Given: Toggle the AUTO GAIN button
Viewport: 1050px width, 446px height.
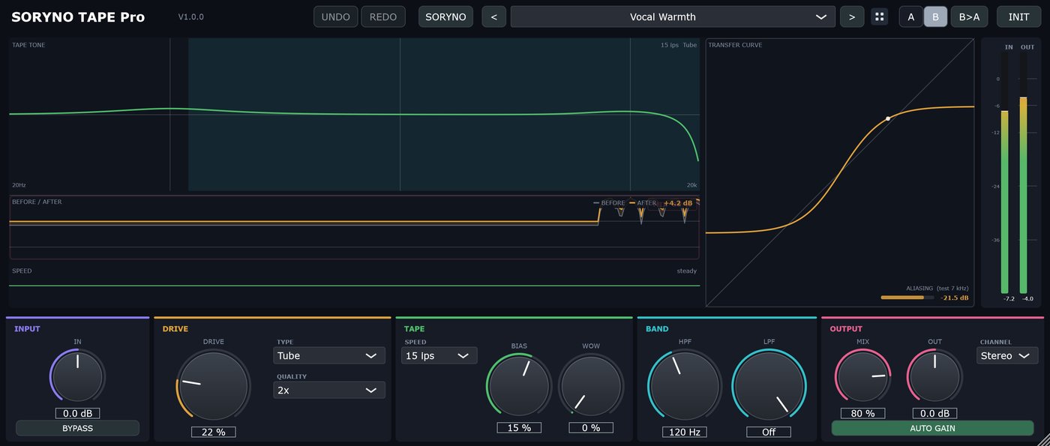Looking at the screenshot, I should tap(932, 428).
